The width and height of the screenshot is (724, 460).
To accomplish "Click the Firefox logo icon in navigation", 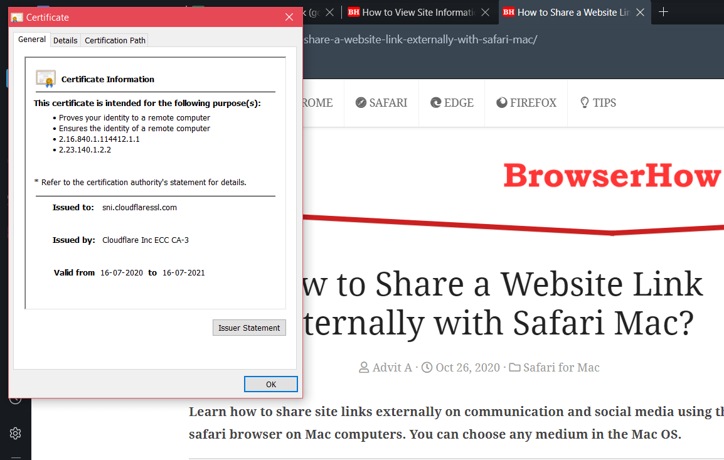I will point(501,102).
